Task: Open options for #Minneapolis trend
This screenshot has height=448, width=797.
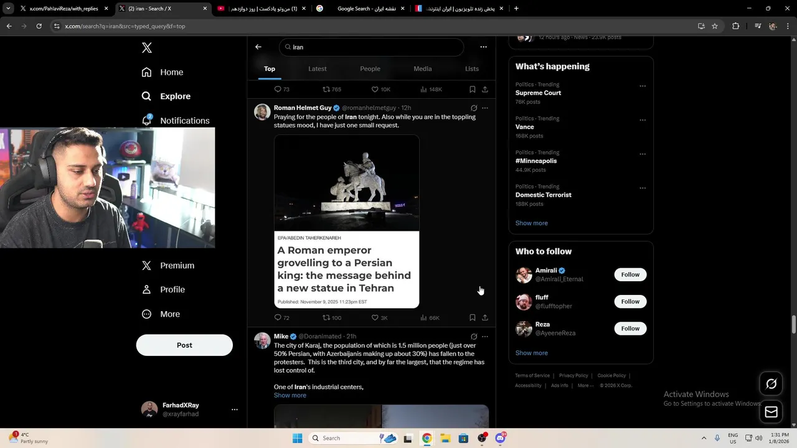Action: pyautogui.click(x=643, y=154)
